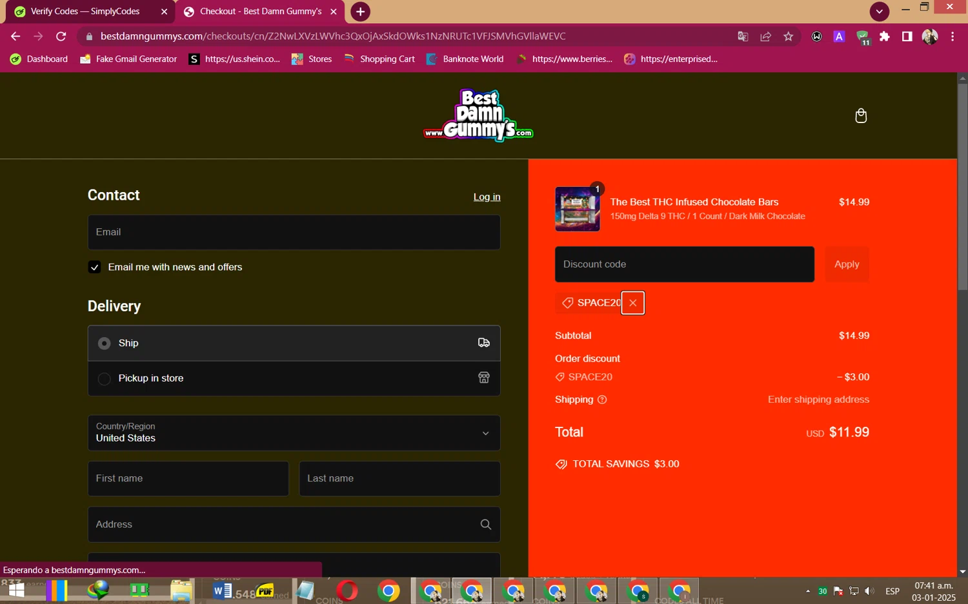968x604 pixels.
Task: Click the Log in link
Action: point(487,197)
